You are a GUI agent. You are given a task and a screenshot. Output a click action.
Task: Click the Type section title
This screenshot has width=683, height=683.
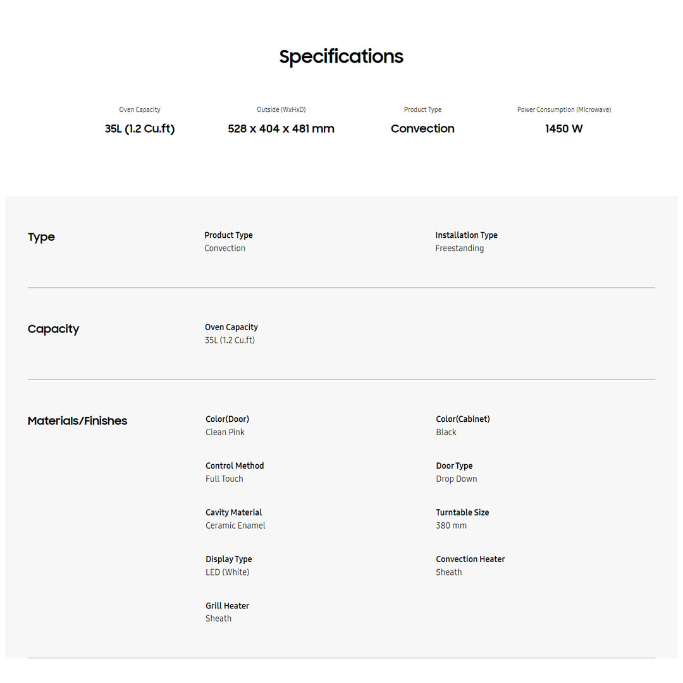coord(41,237)
